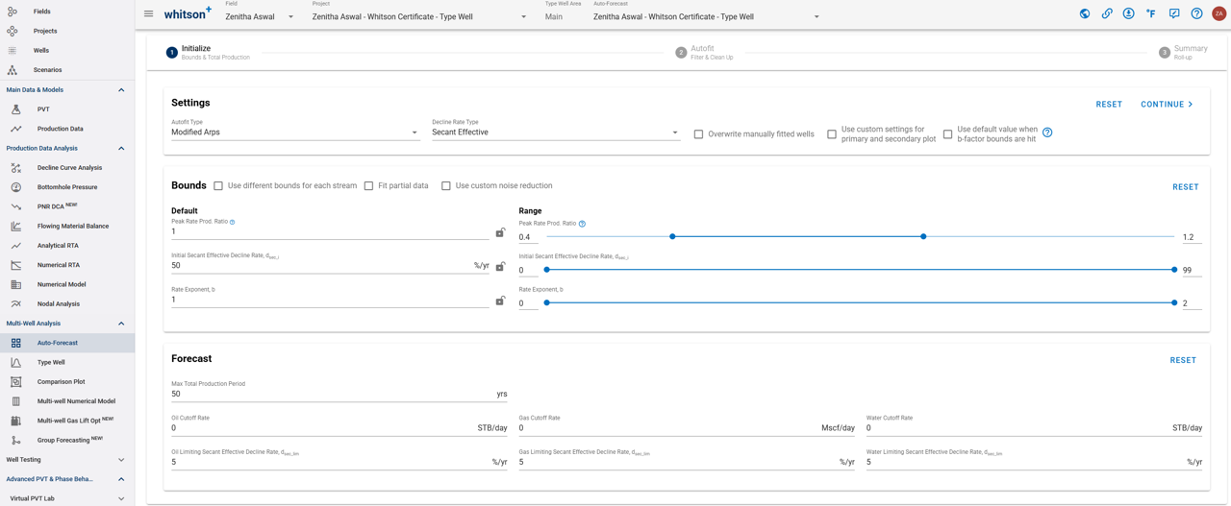Reset the Settings section
1231x506 pixels.
pos(1109,105)
